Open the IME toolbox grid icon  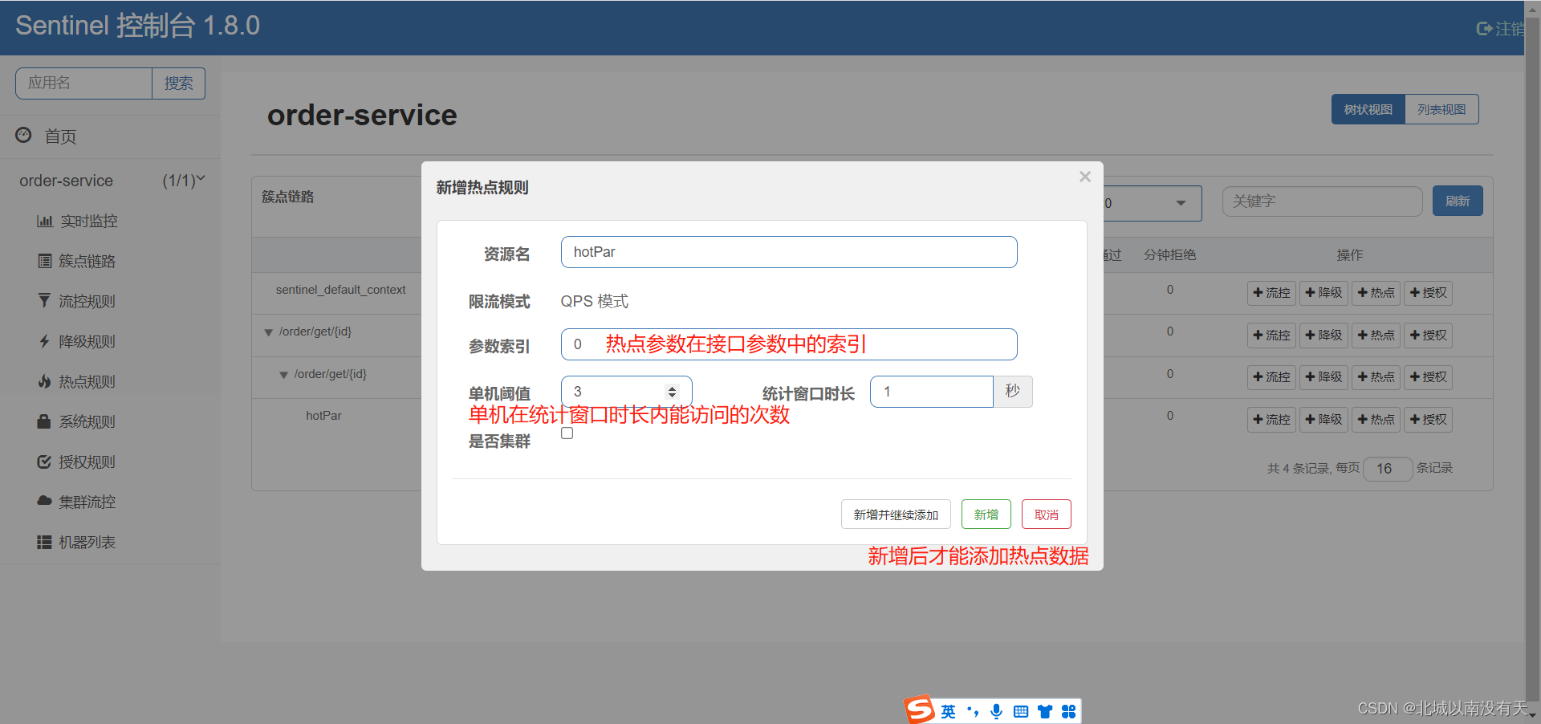[1068, 711]
